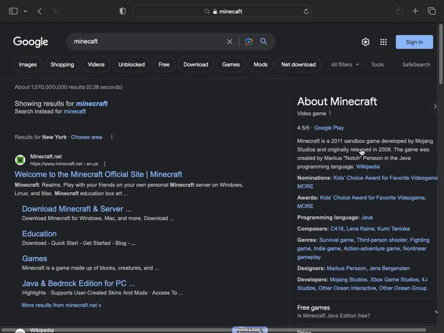Focus the Google search field

point(147,42)
